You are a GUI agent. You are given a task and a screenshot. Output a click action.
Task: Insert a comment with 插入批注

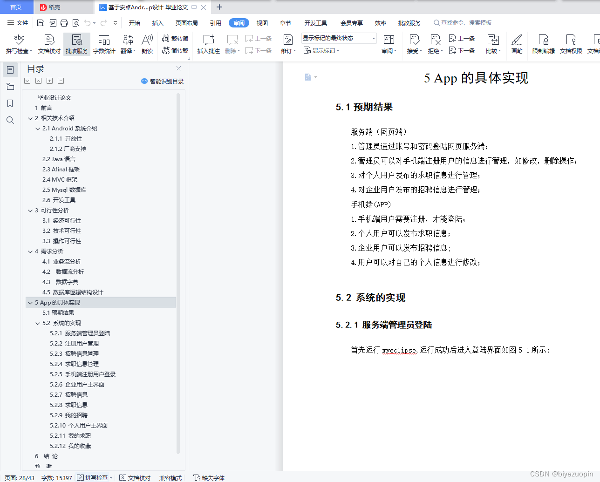pyautogui.click(x=208, y=44)
